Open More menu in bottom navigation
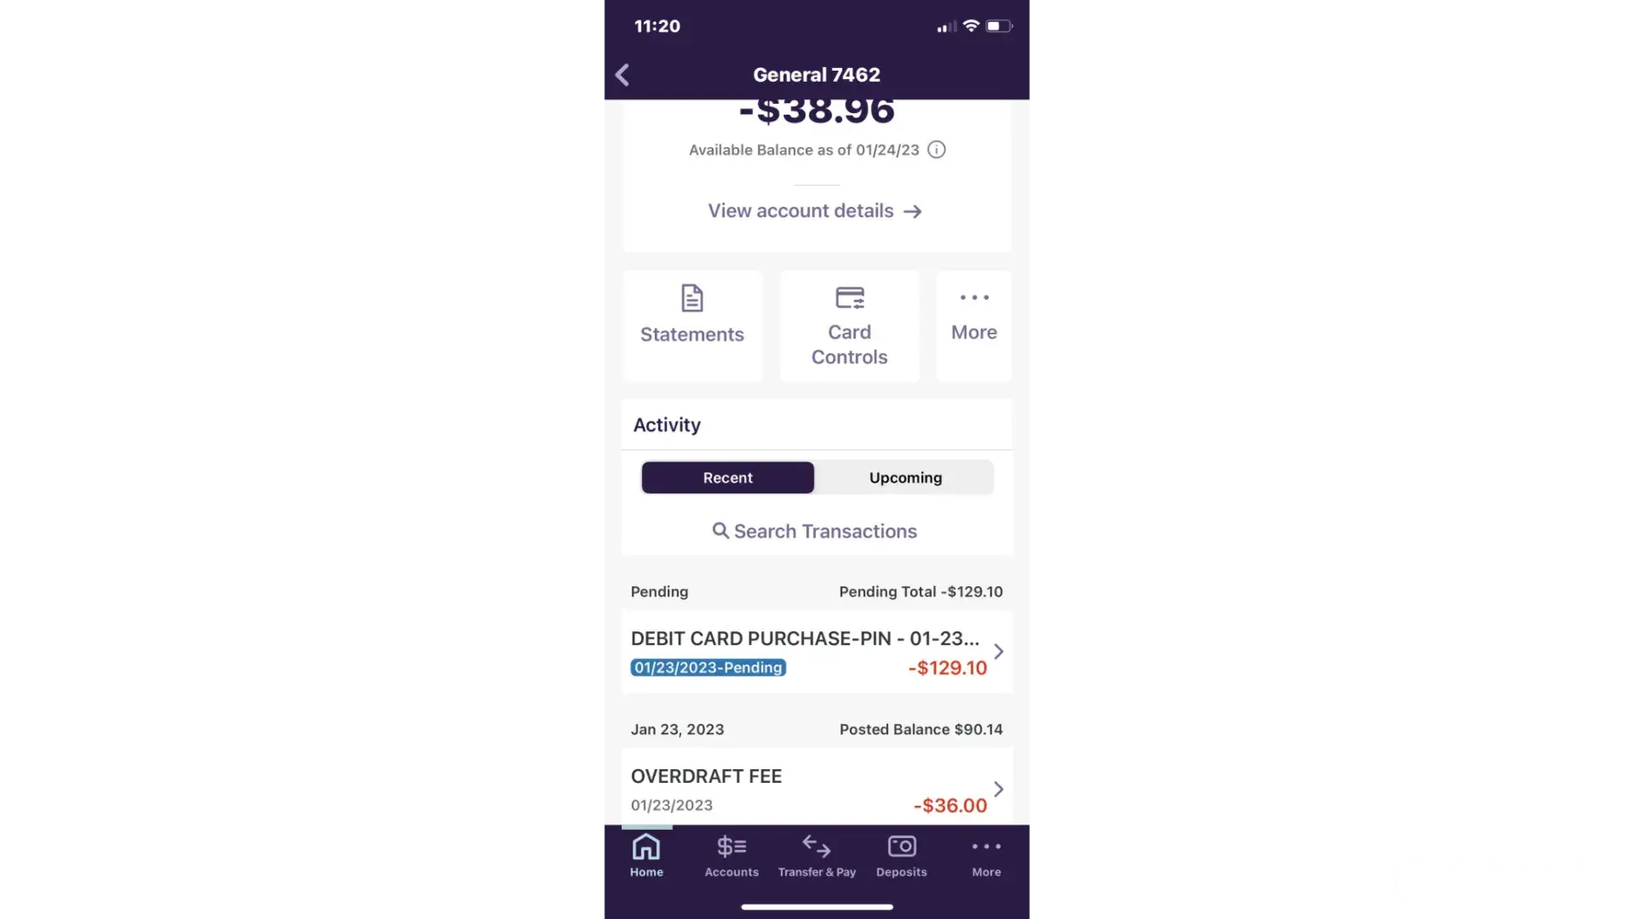The width and height of the screenshot is (1635, 919). (987, 856)
